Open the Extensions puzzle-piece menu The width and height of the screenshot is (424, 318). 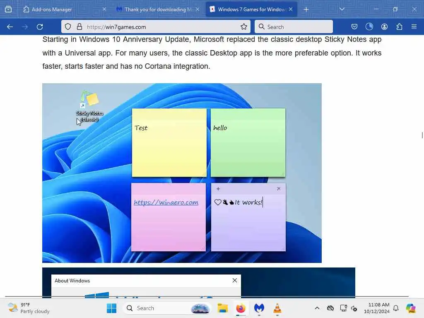399,26
